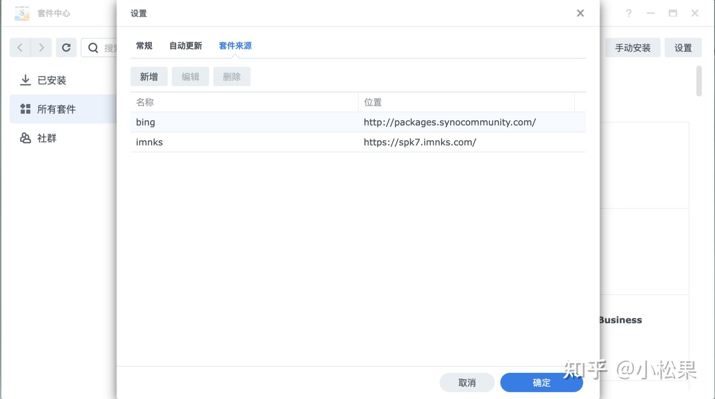Maximize the Package Center window
The width and height of the screenshot is (715, 399).
[x=673, y=13]
